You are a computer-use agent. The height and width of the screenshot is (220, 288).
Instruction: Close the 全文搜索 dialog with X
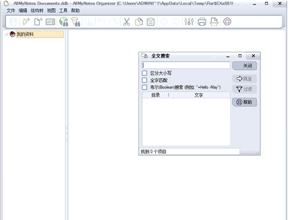pos(253,56)
